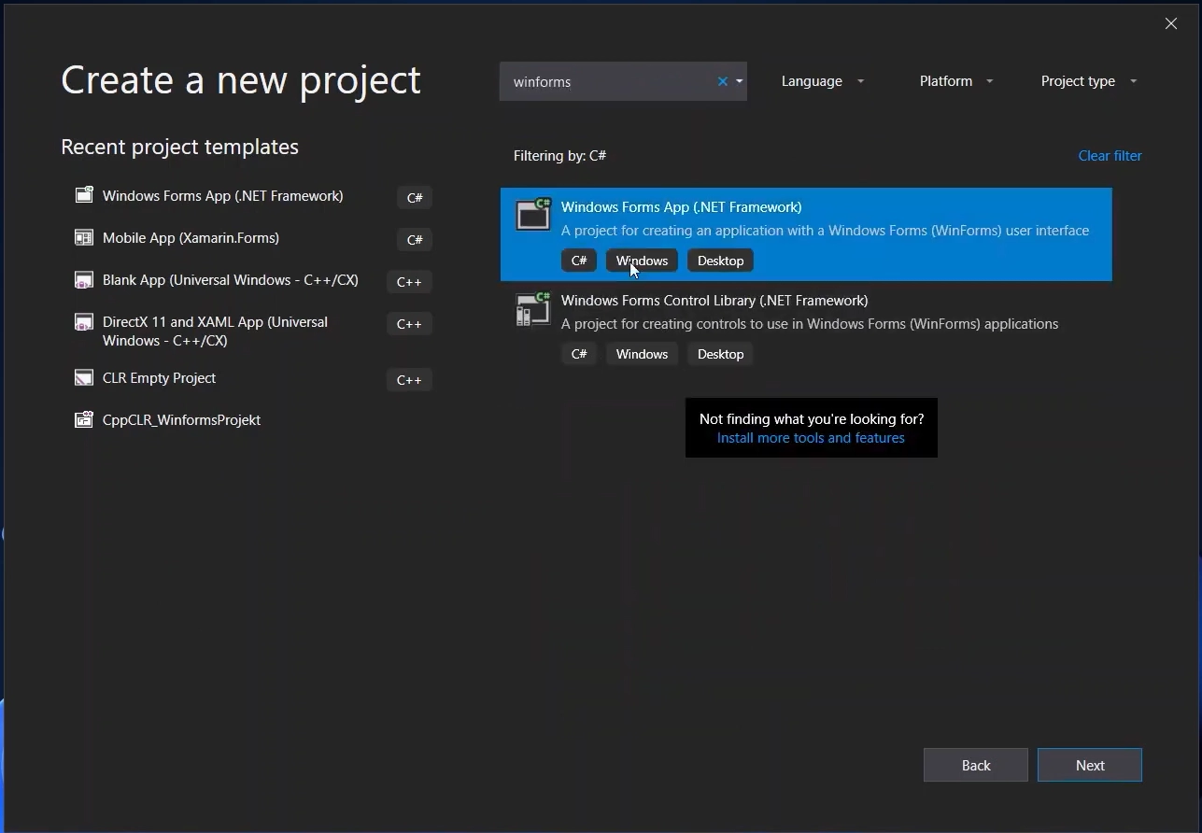Click the Windows Forms App recent template icon
The width and height of the screenshot is (1202, 833).
coord(84,195)
